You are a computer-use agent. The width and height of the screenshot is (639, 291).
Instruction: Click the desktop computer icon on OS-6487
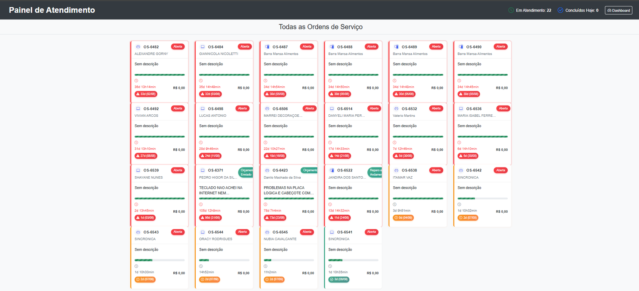[267, 47]
